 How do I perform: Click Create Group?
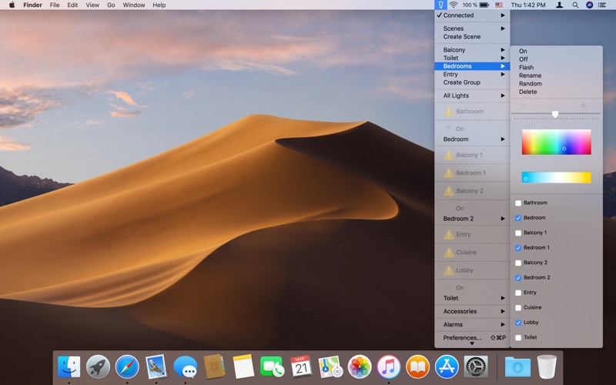coord(462,82)
